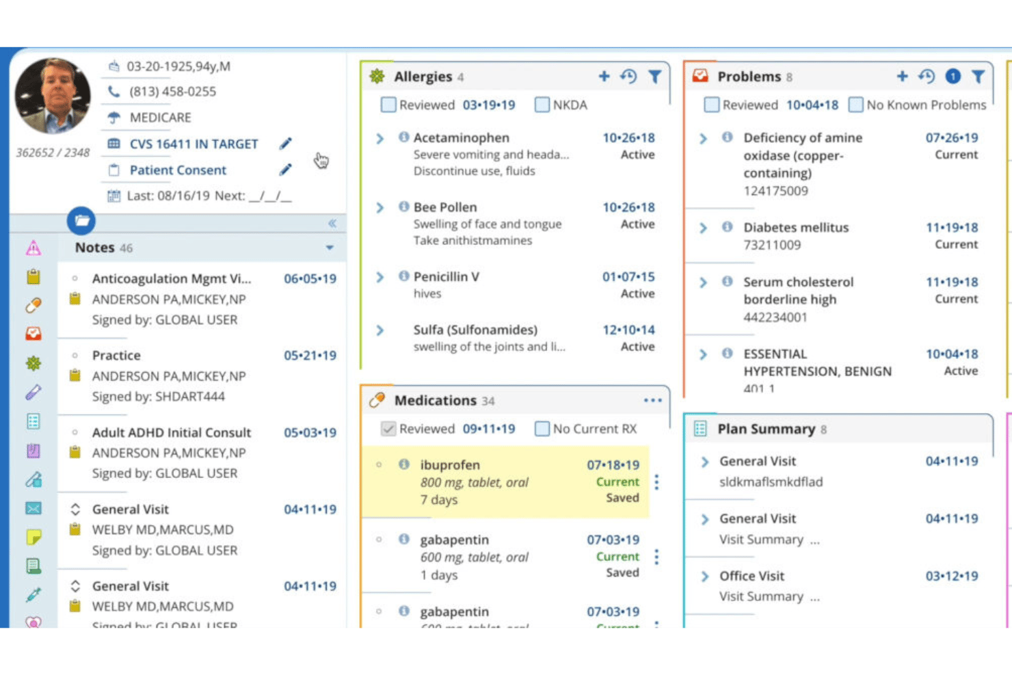Click the green document sidebar icon
This screenshot has width=1012, height=675.
33,566
